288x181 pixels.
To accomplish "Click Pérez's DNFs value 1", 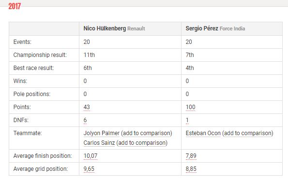I will (187, 120).
